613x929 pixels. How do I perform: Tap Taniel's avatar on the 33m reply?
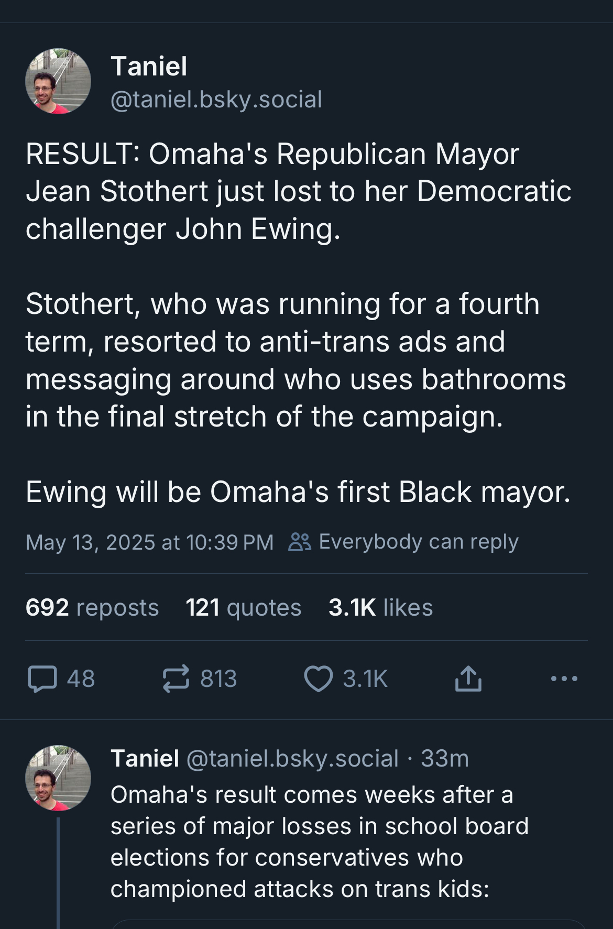(x=58, y=778)
